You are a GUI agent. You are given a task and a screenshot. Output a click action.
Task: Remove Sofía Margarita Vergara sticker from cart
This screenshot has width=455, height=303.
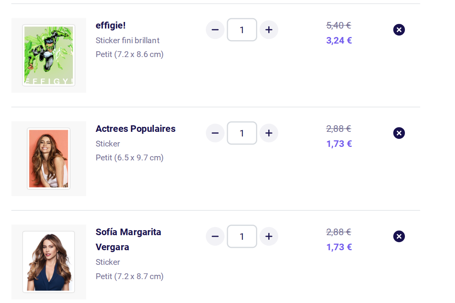pos(399,236)
